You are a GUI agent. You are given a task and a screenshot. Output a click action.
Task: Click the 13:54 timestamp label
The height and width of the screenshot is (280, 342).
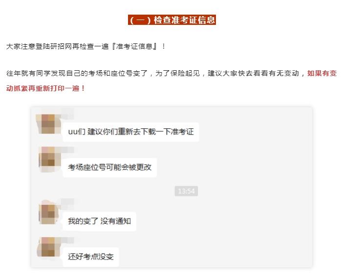pyautogui.click(x=186, y=191)
